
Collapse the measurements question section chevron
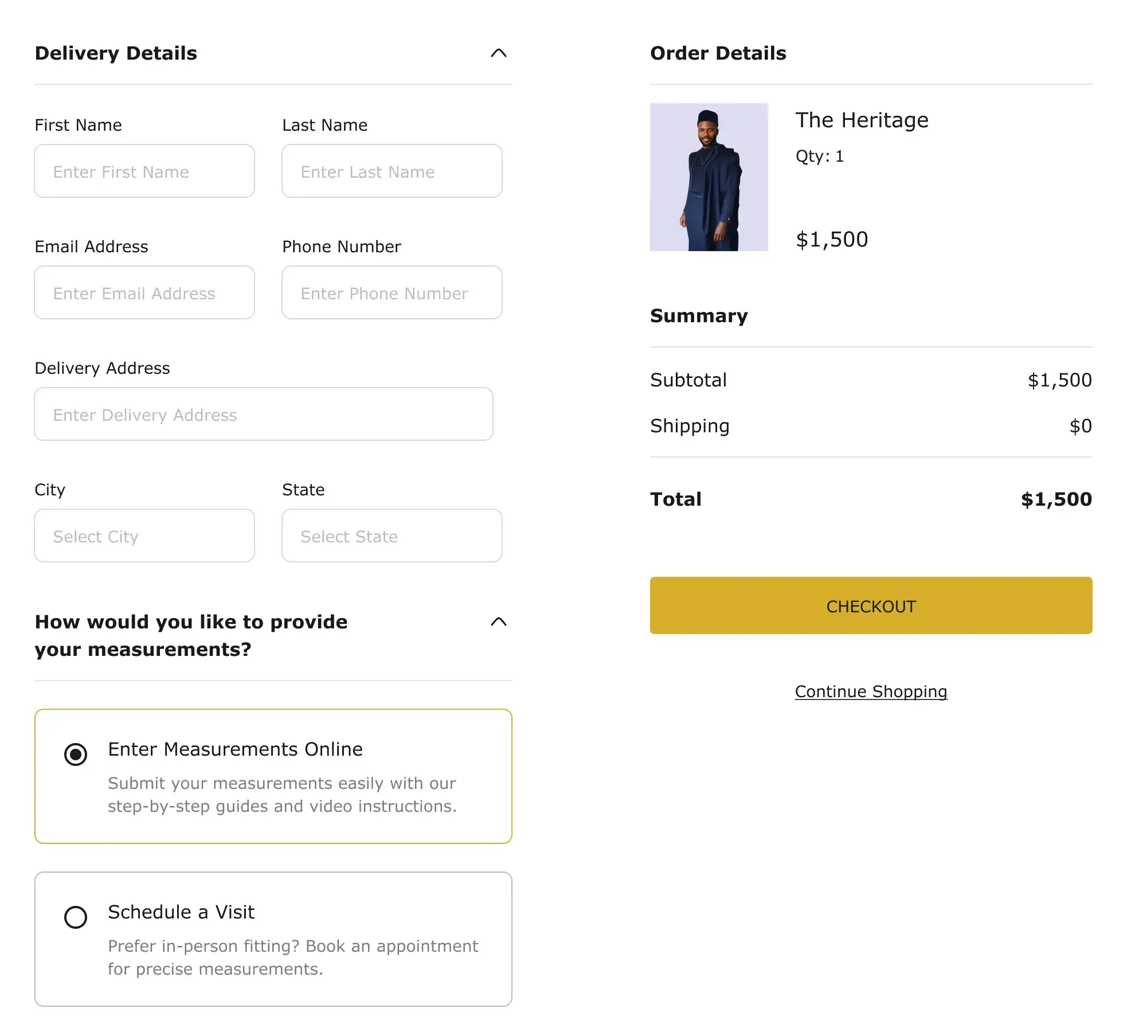click(499, 622)
